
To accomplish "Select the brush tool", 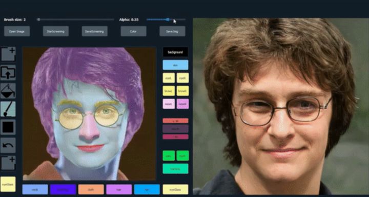I will (8, 109).
